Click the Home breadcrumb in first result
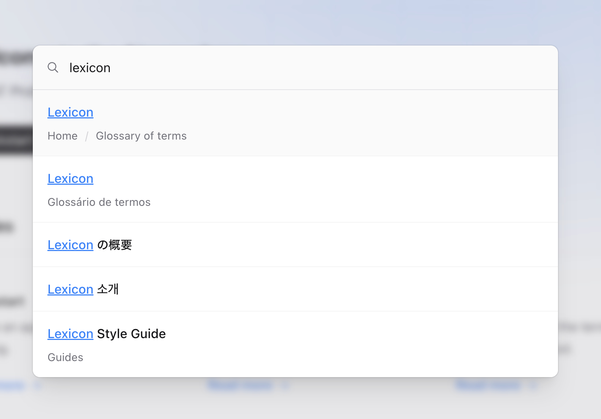 point(62,136)
